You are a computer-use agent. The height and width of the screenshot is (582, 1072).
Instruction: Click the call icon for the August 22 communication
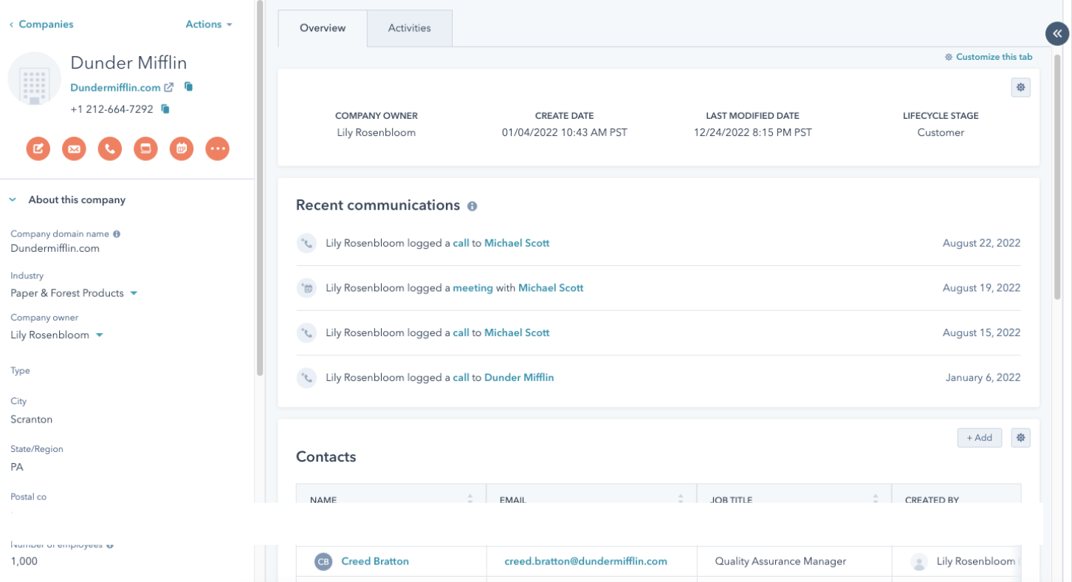pos(306,243)
